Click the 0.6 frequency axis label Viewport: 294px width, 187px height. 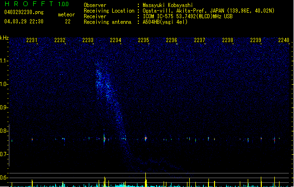click(x=4, y=178)
